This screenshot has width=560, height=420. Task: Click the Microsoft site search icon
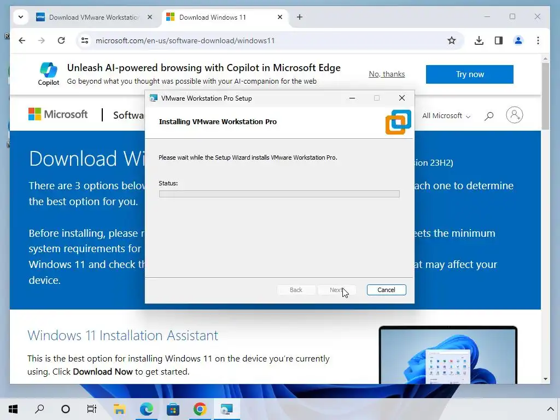click(x=489, y=116)
